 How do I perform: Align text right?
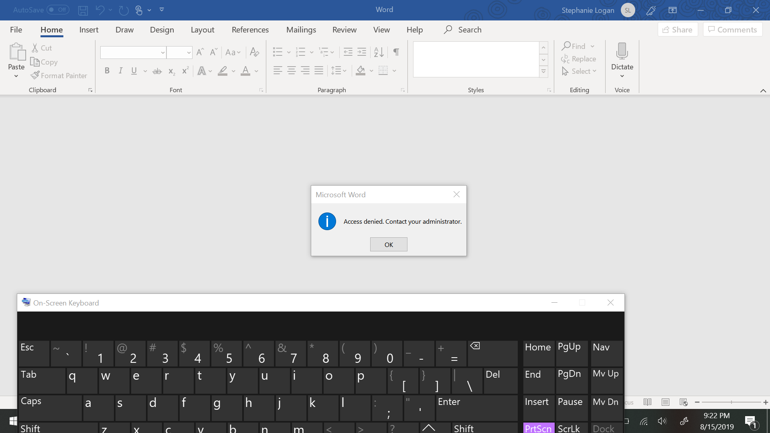coord(305,71)
